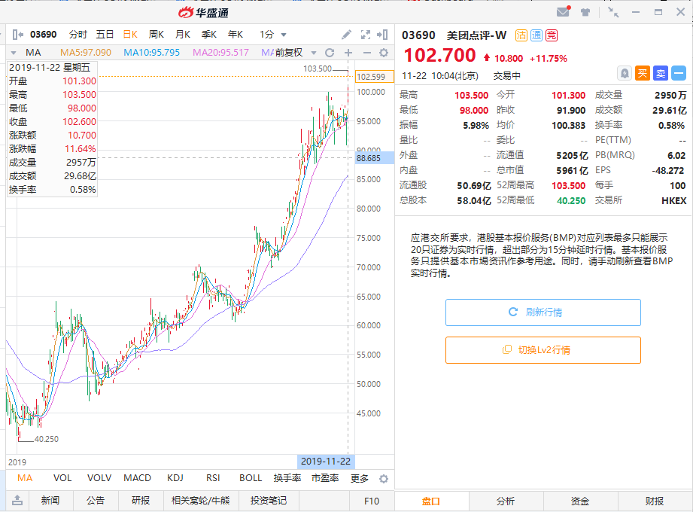The width and height of the screenshot is (693, 512).
Task: Click 刷新行情 refresh quotes button
Action: (543, 312)
